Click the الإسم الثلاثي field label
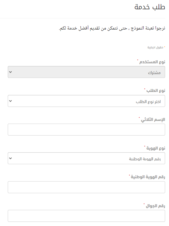Screen dimensions: 169x226 [x=153, y=120]
